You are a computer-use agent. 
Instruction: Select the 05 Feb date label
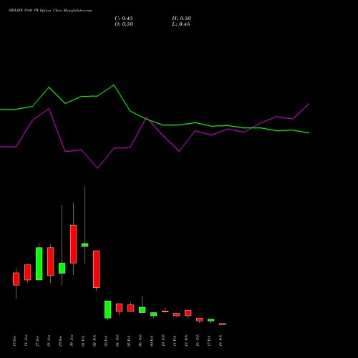coord(129,341)
